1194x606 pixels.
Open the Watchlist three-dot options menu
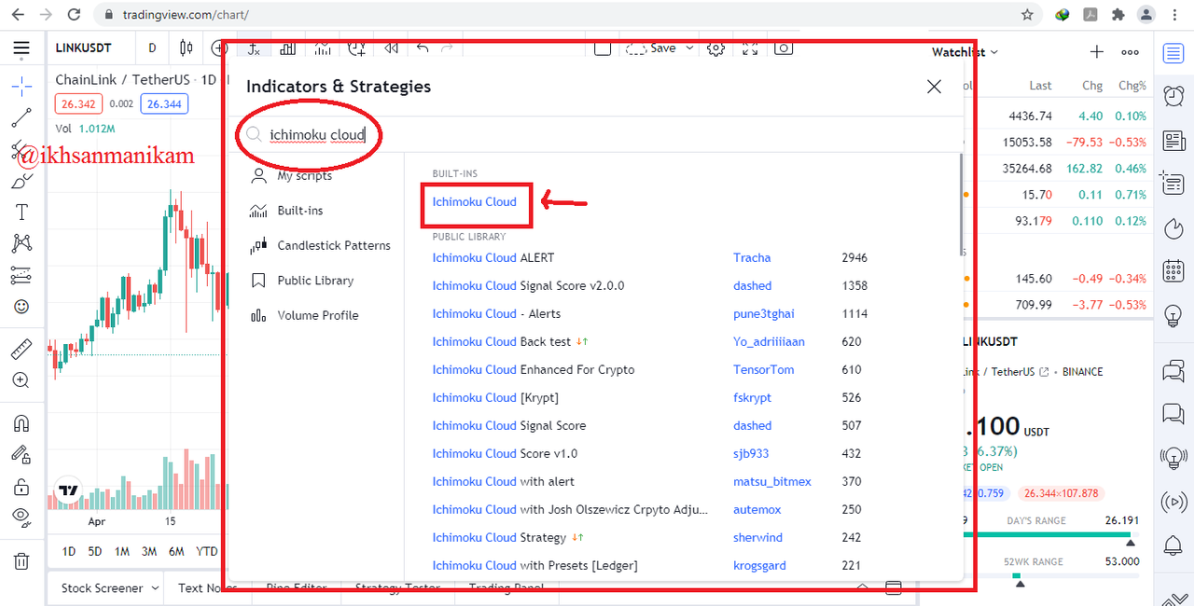pyautogui.click(x=1131, y=52)
